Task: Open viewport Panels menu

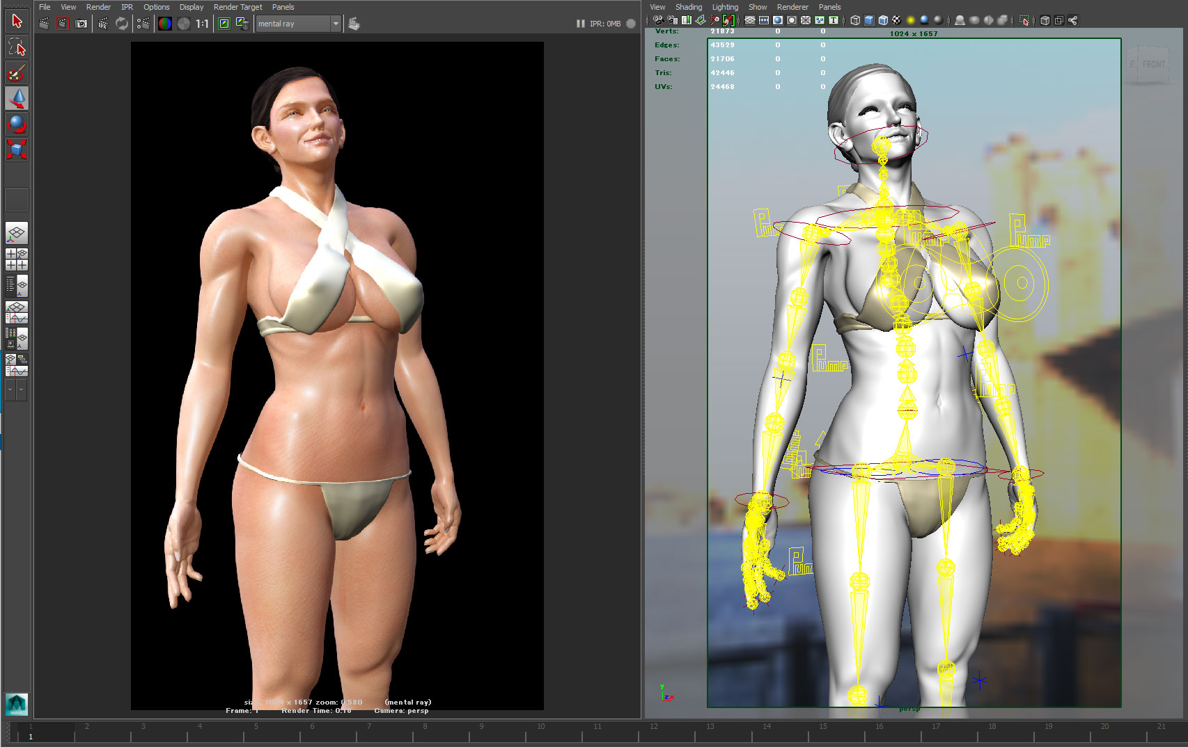Action: (829, 7)
